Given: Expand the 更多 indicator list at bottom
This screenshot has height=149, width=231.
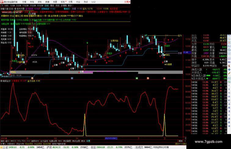Looking at the screenshot, I should point(83,141).
